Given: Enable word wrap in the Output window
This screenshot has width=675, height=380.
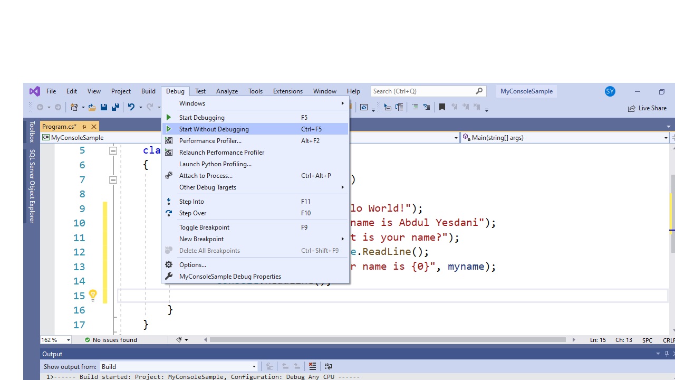Looking at the screenshot, I should click(328, 366).
